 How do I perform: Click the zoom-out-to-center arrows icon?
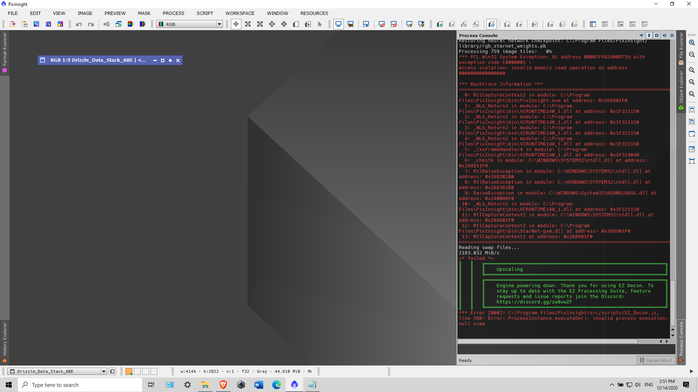coord(260,24)
